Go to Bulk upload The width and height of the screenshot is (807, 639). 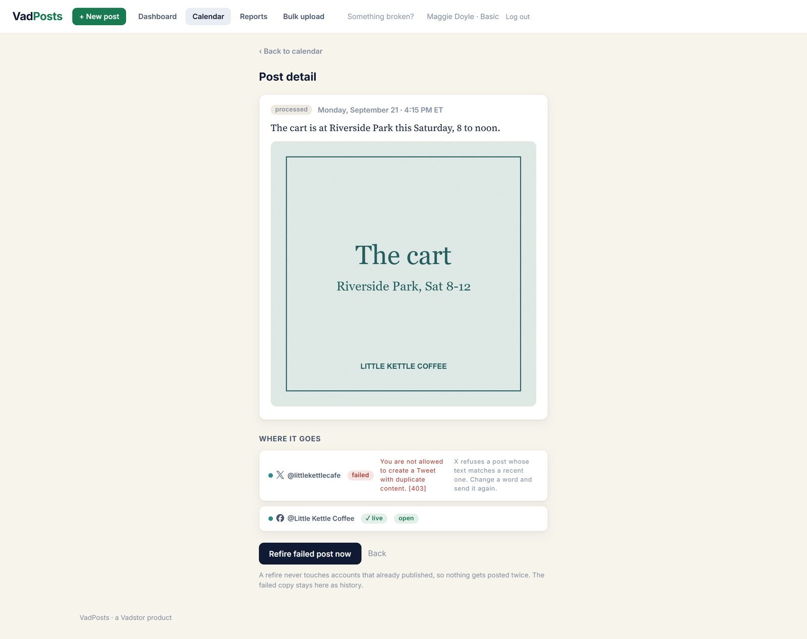pyautogui.click(x=304, y=17)
